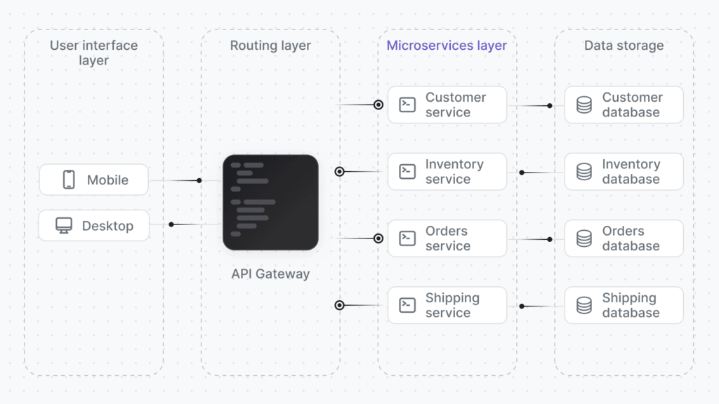Click the Desktop monitor icon
Viewport: 719px width, 404px height.
tap(65, 225)
